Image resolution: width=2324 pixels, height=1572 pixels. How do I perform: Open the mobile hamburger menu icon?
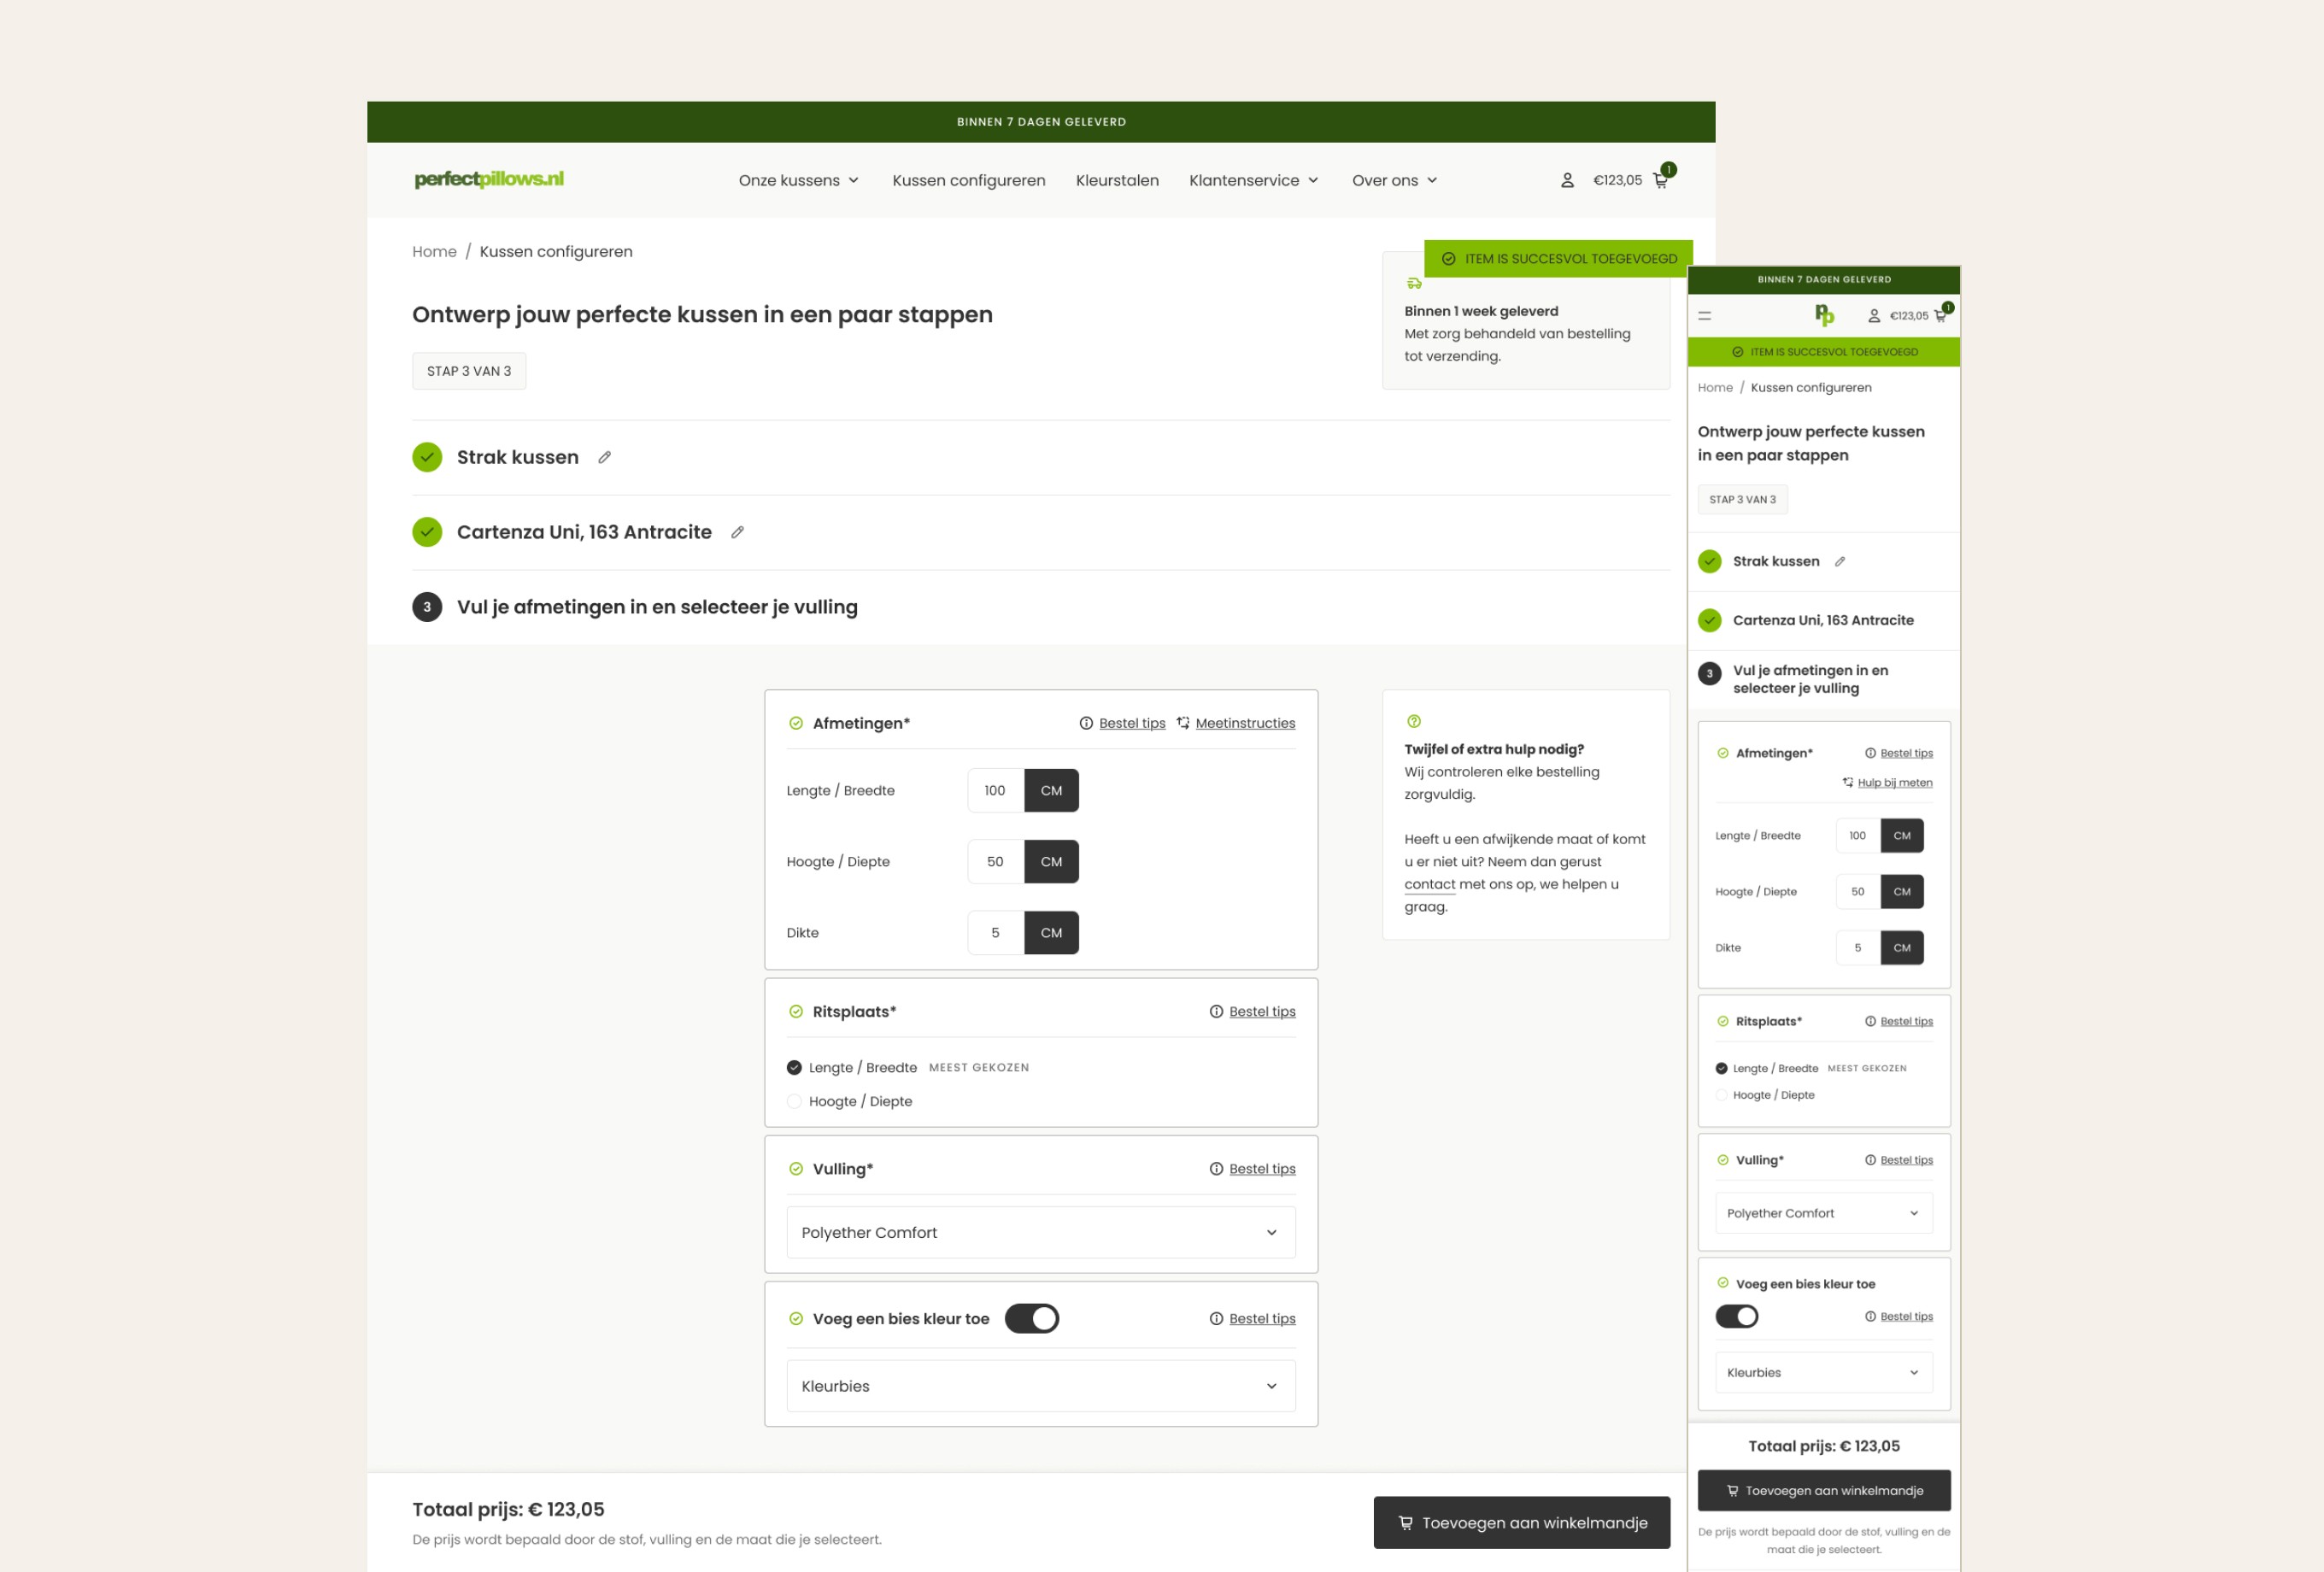[x=1705, y=316]
